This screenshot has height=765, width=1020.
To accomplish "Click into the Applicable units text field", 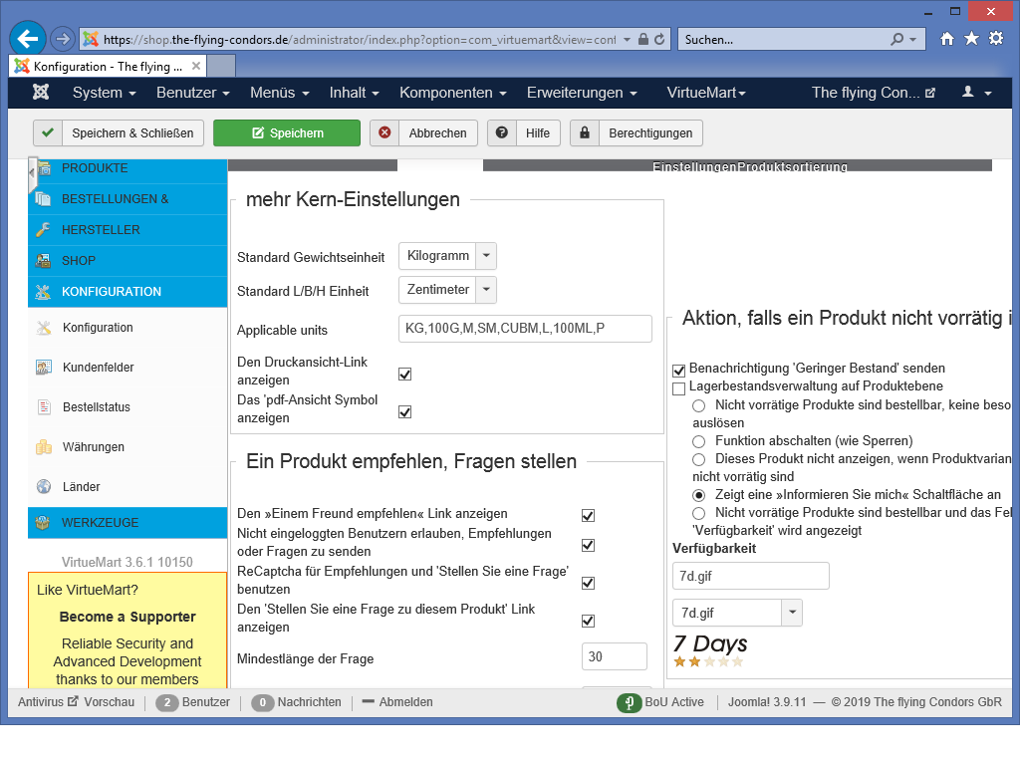I will [524, 329].
